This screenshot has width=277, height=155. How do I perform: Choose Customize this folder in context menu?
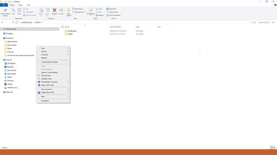click(x=53, y=62)
